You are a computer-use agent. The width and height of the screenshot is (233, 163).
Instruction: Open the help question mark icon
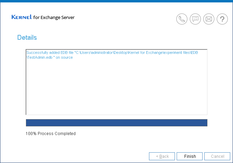pos(222,19)
